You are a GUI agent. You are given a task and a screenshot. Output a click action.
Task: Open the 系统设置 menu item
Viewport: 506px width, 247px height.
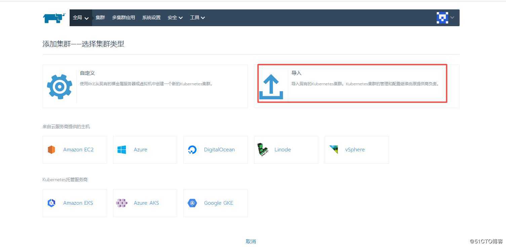(x=151, y=17)
